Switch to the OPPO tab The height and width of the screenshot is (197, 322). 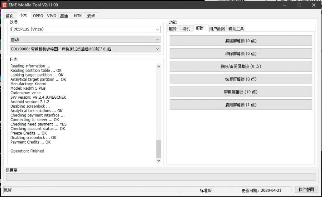[x=38, y=16]
